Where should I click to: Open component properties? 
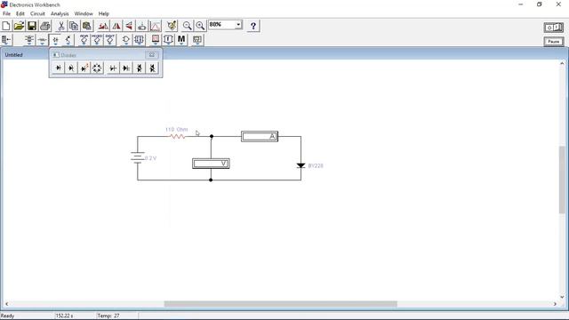coord(172,26)
